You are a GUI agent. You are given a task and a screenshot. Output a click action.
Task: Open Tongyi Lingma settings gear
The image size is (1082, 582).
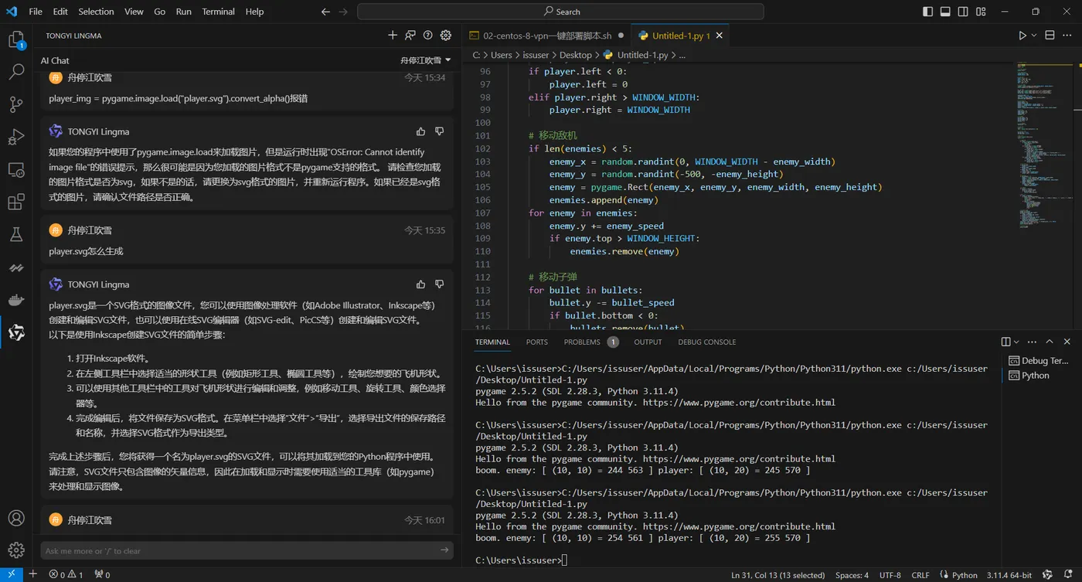[x=446, y=36]
